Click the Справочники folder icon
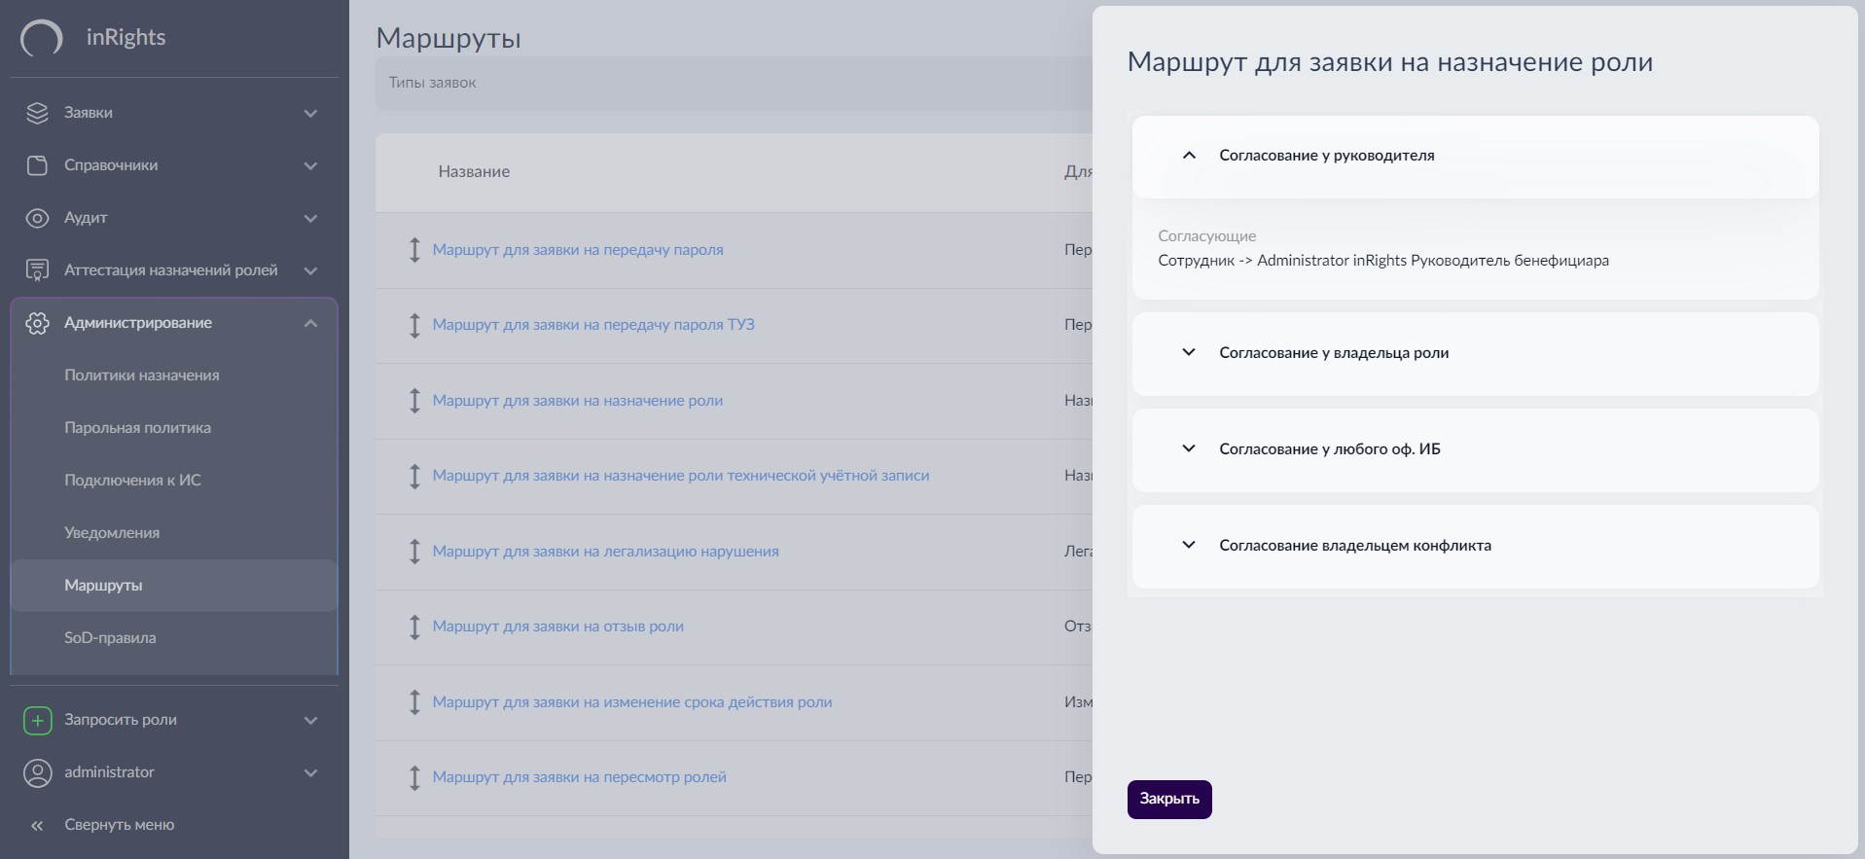 pyautogui.click(x=37, y=165)
